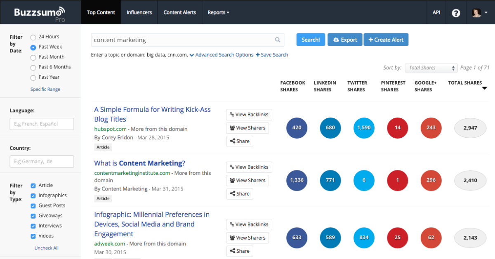Click the Search! button
The width and height of the screenshot is (495, 259).
[x=311, y=40]
